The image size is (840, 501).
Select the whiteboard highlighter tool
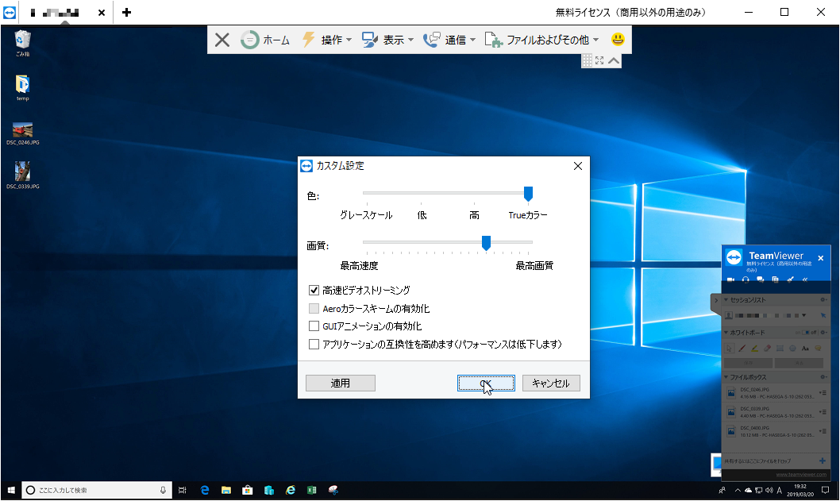754,348
